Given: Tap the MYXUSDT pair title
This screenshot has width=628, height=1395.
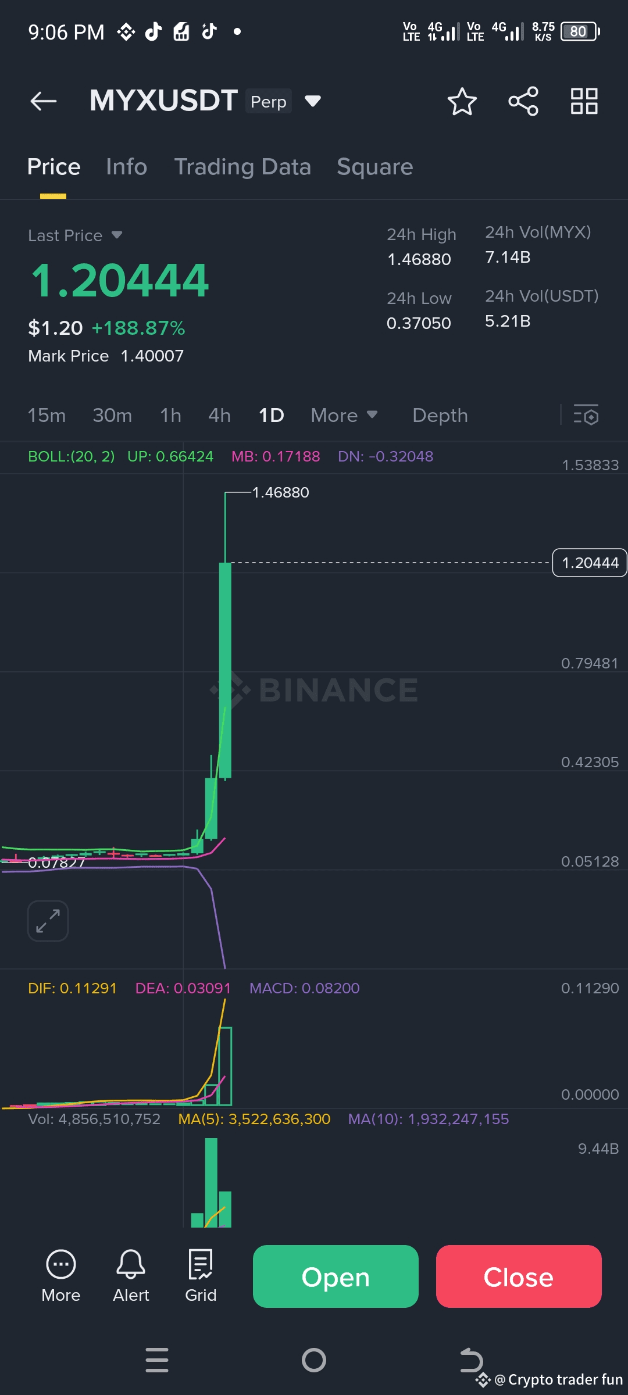Looking at the screenshot, I should coord(163,101).
